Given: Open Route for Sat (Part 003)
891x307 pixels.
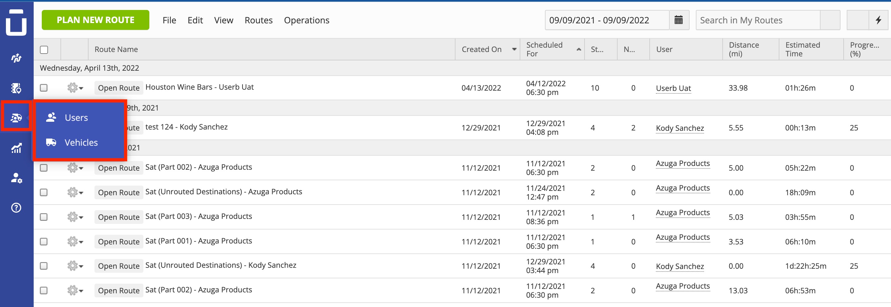Looking at the screenshot, I should pos(119,217).
